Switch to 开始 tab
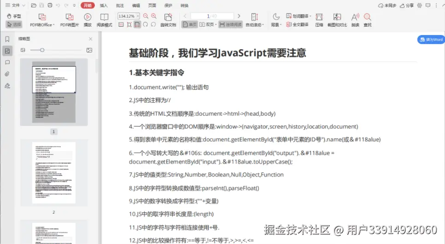This screenshot has width=445, height=244. tap(88, 6)
